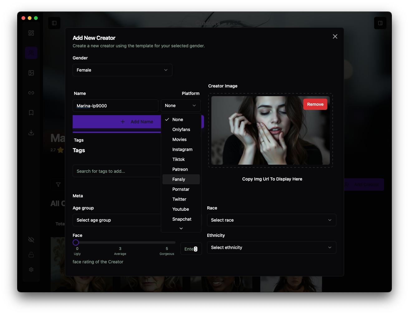The height and width of the screenshot is (315, 409).
Task: Open the Select race dropdown
Action: coord(271,220)
